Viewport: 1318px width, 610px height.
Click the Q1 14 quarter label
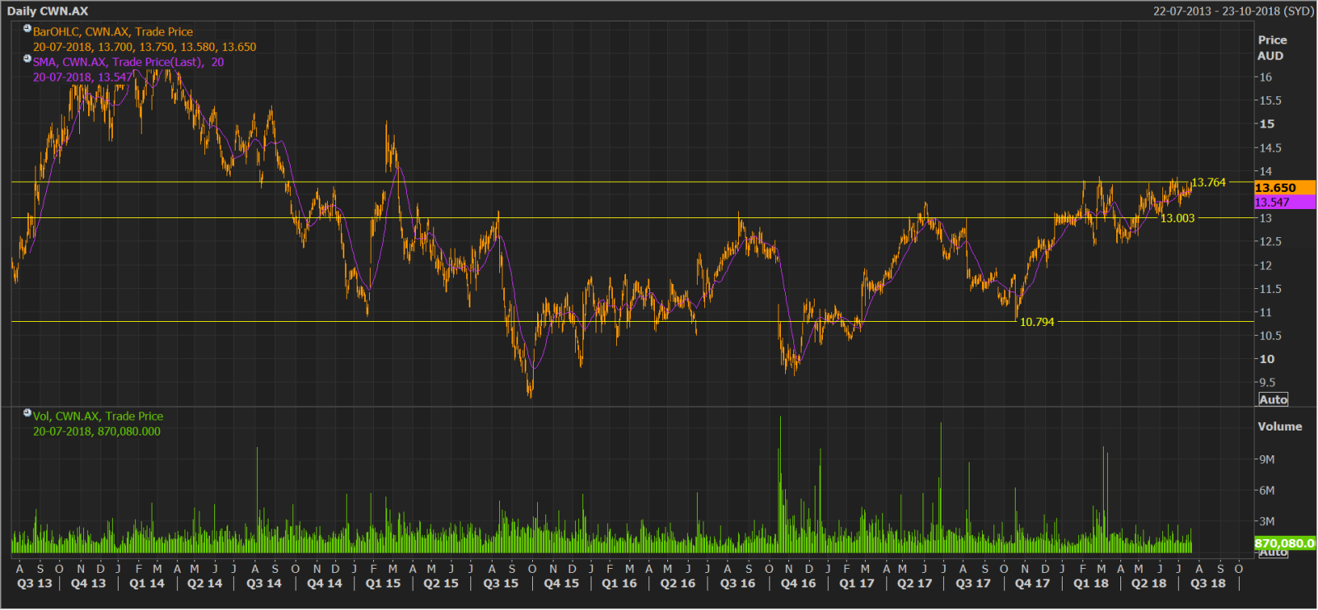147,584
